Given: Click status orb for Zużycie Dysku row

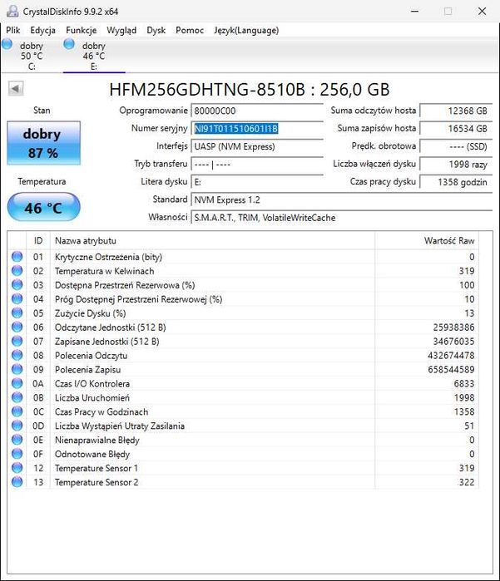Looking at the screenshot, I should click(x=17, y=313).
